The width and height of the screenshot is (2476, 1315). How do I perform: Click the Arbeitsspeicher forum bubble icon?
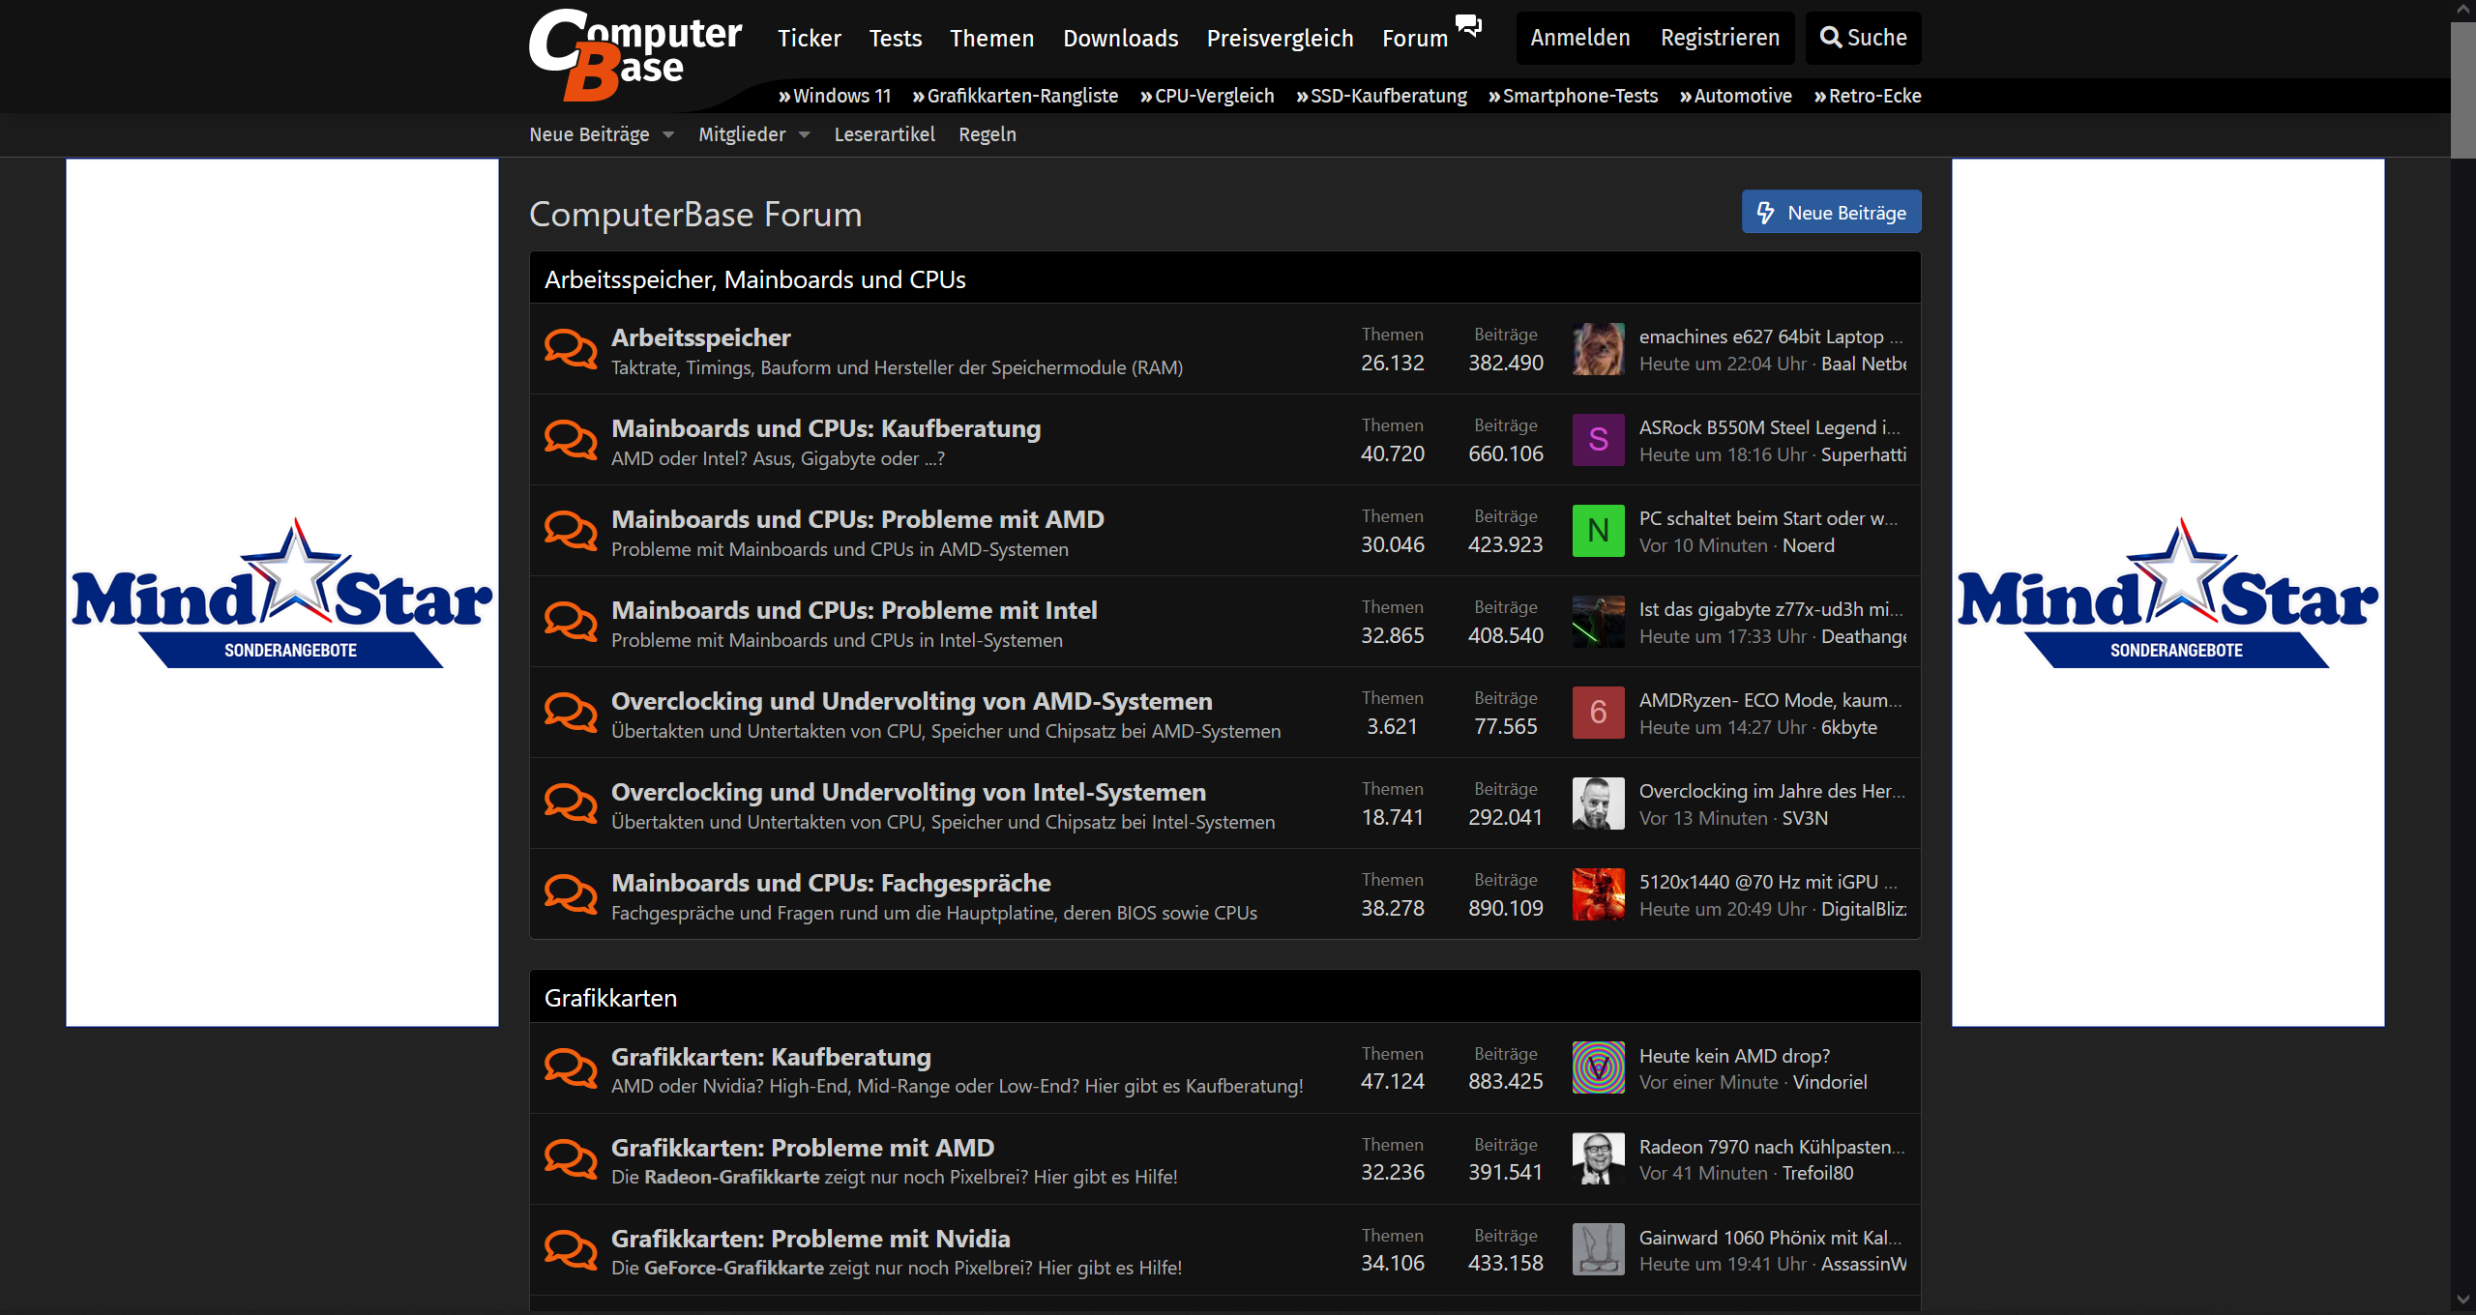point(571,349)
